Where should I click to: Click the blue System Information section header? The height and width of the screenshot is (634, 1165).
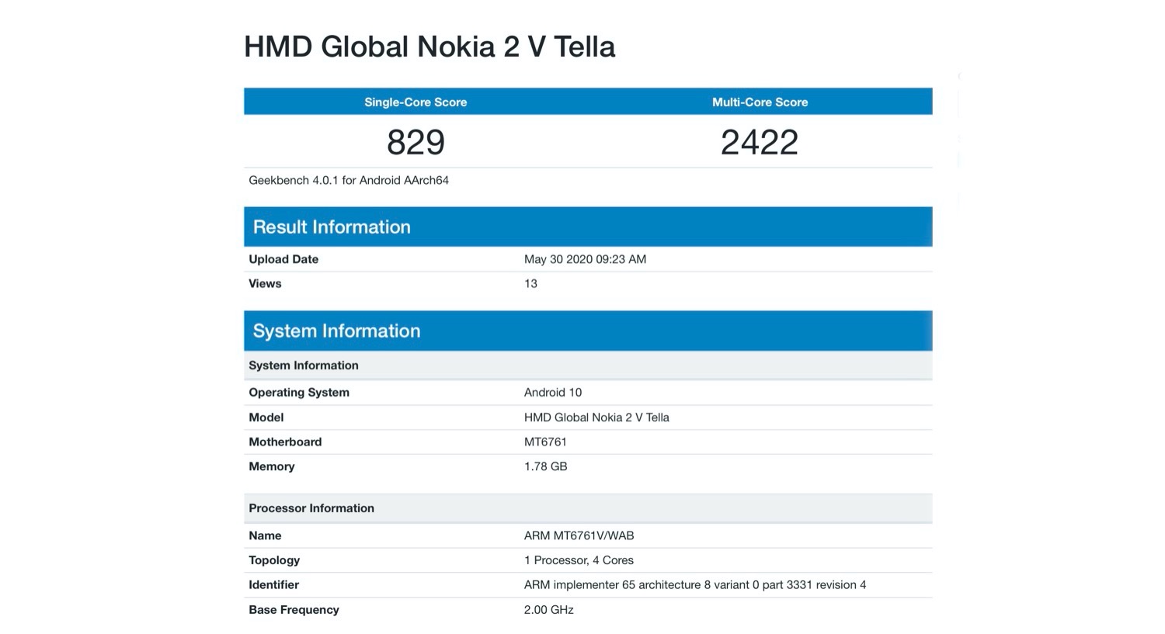tap(336, 331)
